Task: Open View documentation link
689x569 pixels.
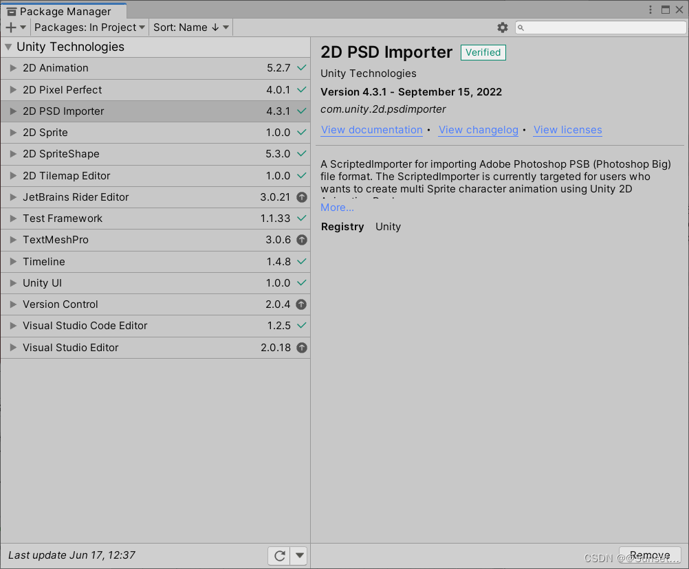Action: (x=372, y=130)
